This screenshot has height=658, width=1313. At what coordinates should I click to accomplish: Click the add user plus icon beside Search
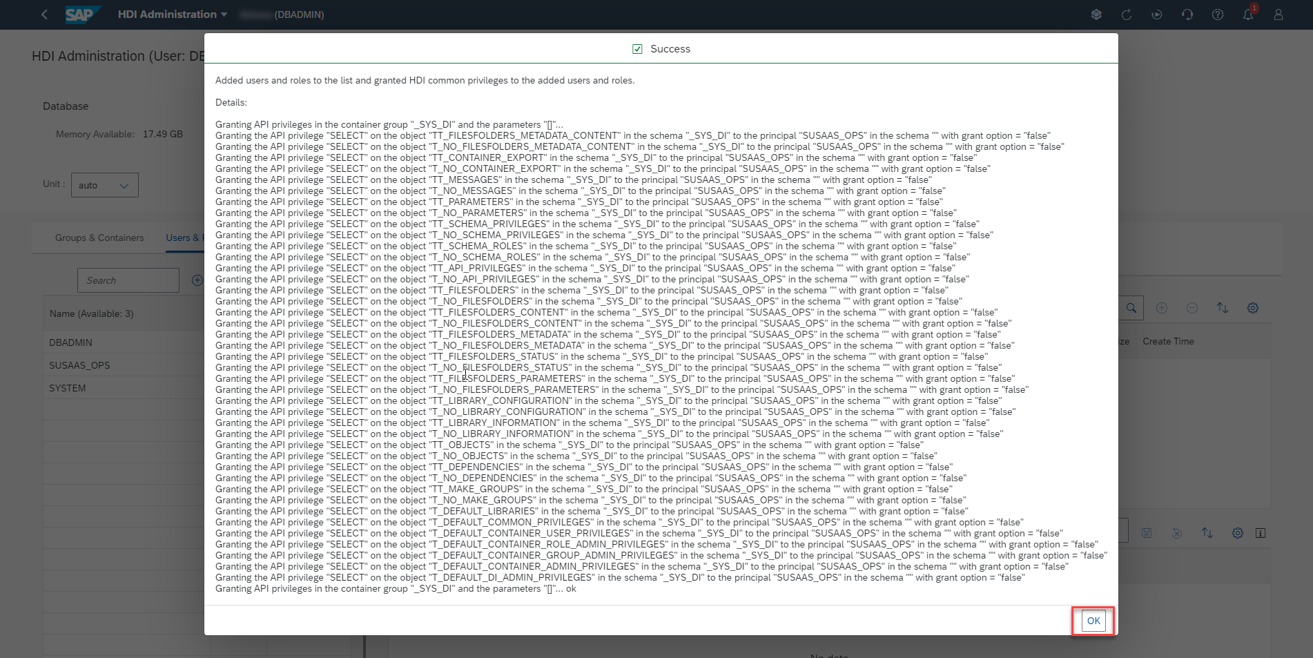click(x=197, y=280)
